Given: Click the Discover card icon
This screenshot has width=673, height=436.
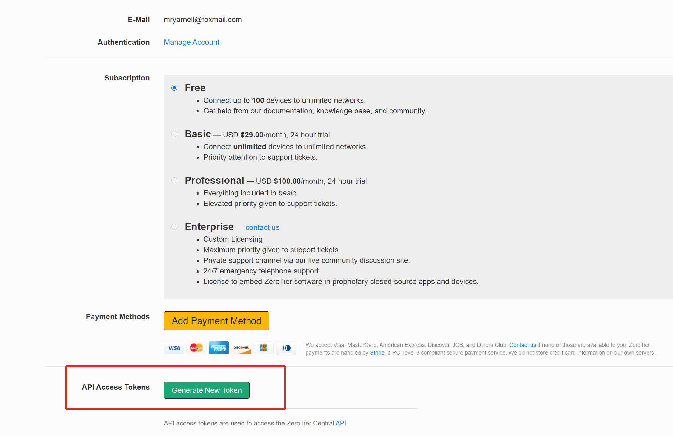Looking at the screenshot, I should coord(241,348).
